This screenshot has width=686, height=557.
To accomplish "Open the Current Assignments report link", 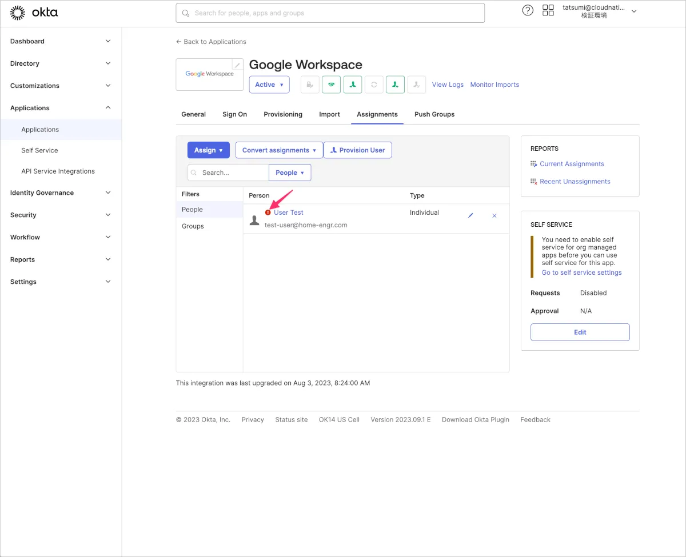I will coord(572,164).
